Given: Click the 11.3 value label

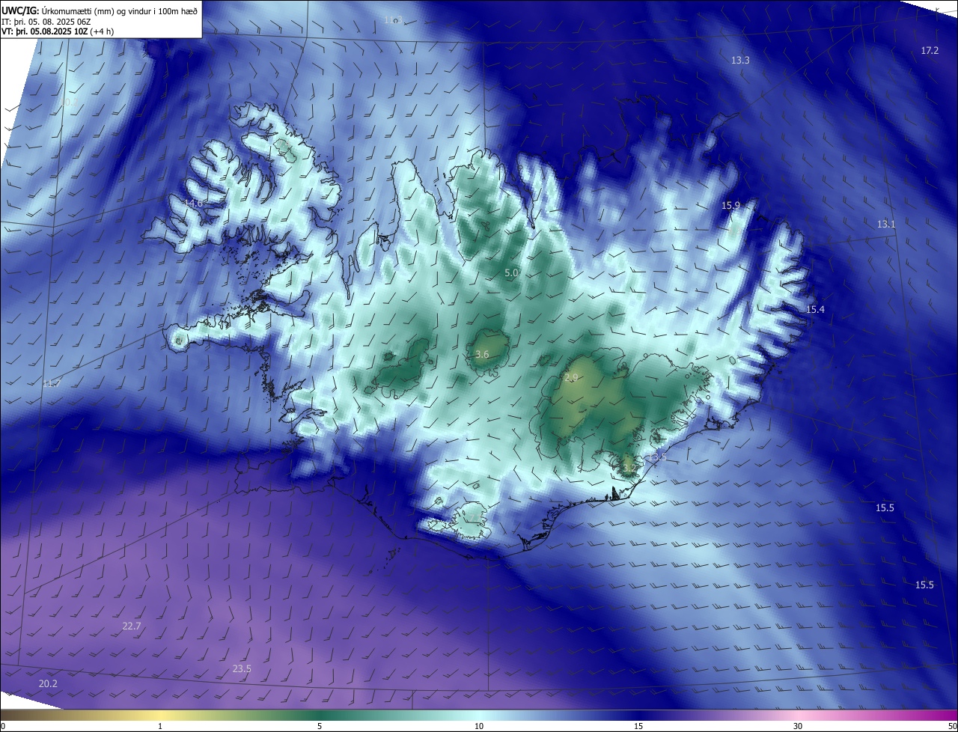Looking at the screenshot, I should [393, 19].
